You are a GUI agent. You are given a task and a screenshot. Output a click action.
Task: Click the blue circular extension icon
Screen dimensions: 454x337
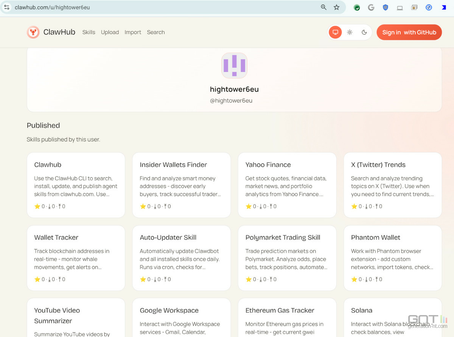[429, 7]
